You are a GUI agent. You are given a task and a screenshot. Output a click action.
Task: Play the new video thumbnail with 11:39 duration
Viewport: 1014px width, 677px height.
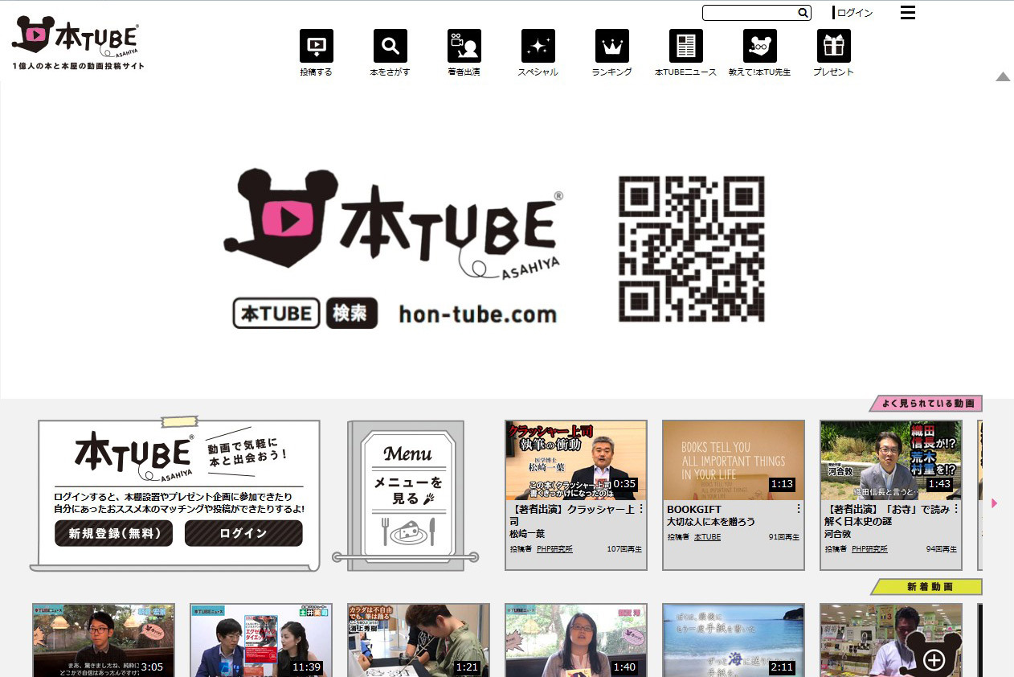(x=261, y=641)
